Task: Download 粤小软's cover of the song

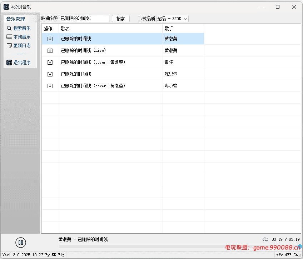Action: pyautogui.click(x=50, y=85)
